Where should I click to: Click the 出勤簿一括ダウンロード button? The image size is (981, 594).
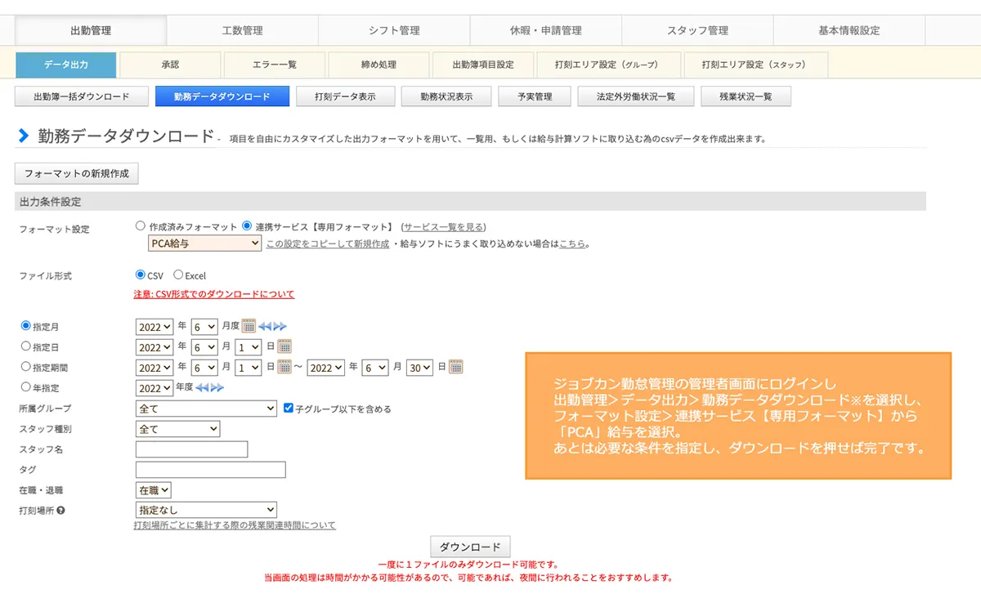tap(82, 96)
